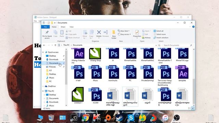Select the Music PSD file
Viewport: 219px width, 123px height.
[95, 73]
